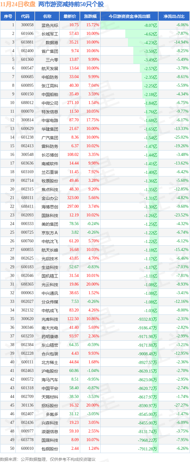Viewport: 190px width, 462px height.
Task: Select stock name 省广集团
Action: (50, 51)
